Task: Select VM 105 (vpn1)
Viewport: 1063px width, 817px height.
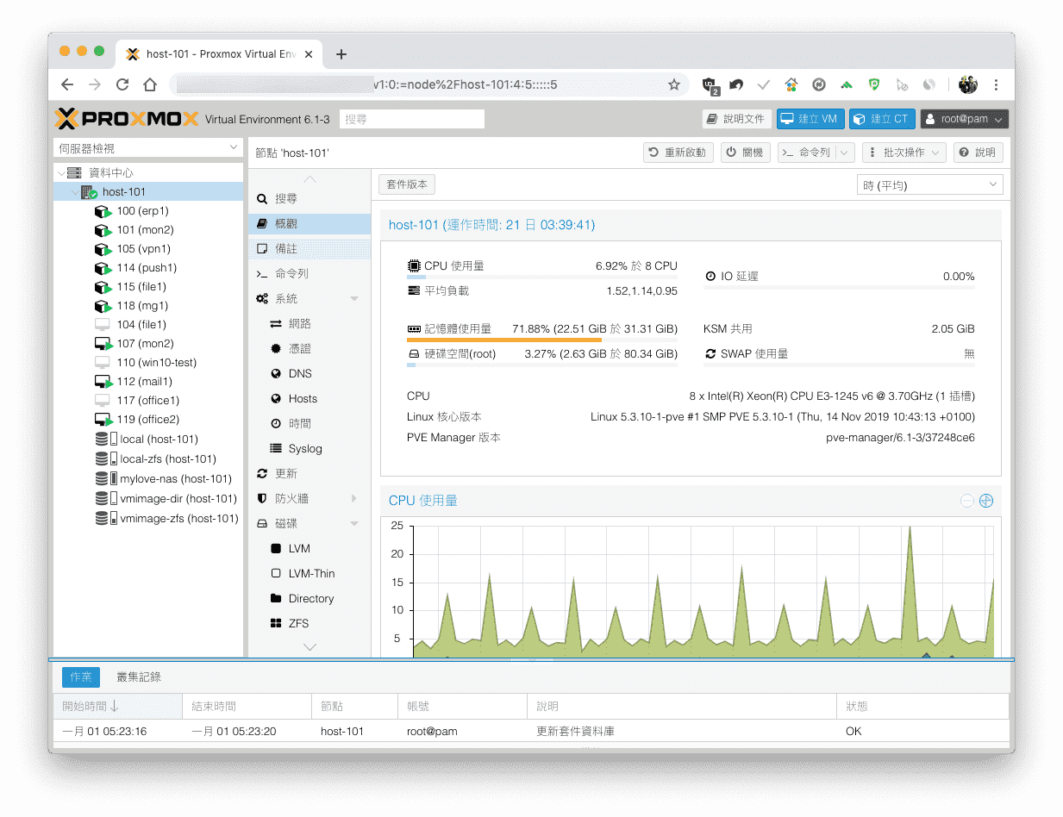Action: tap(143, 249)
